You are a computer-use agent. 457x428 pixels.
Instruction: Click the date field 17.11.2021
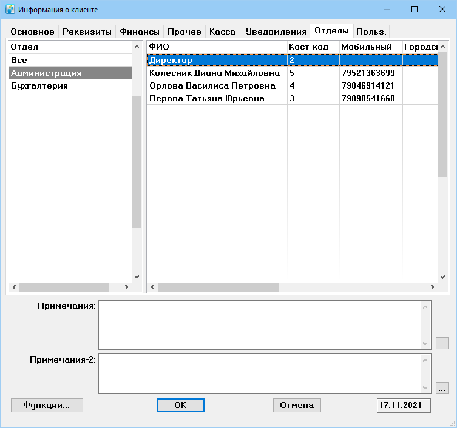tap(404, 406)
